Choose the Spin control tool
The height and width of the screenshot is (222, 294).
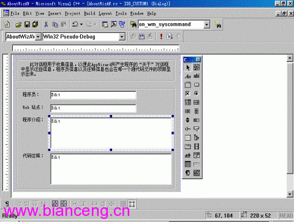[x=188, y=120]
